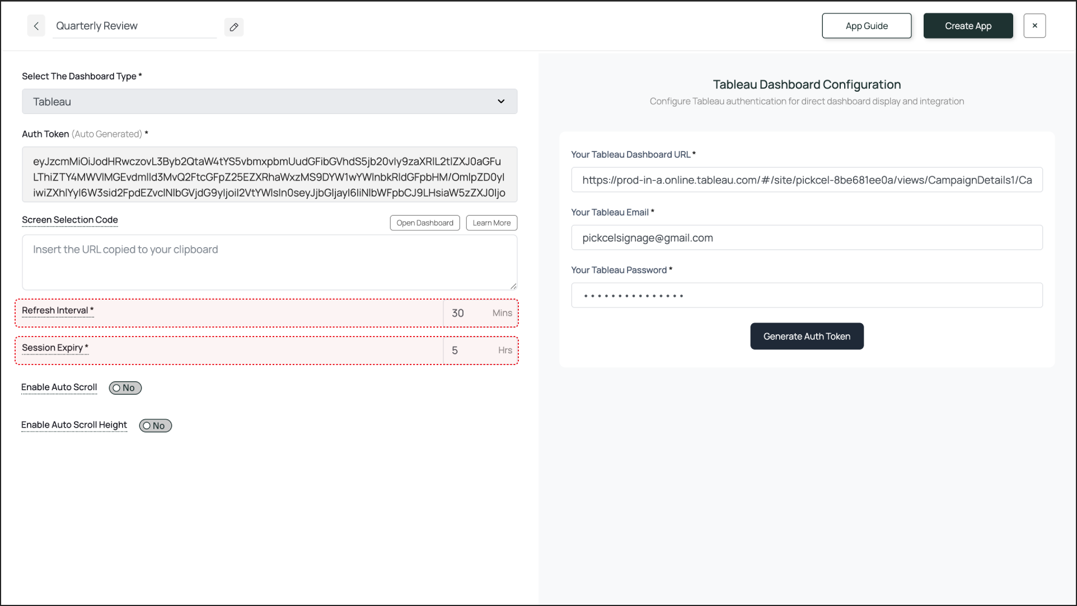Click the Learn More button
The width and height of the screenshot is (1077, 606).
(491, 223)
